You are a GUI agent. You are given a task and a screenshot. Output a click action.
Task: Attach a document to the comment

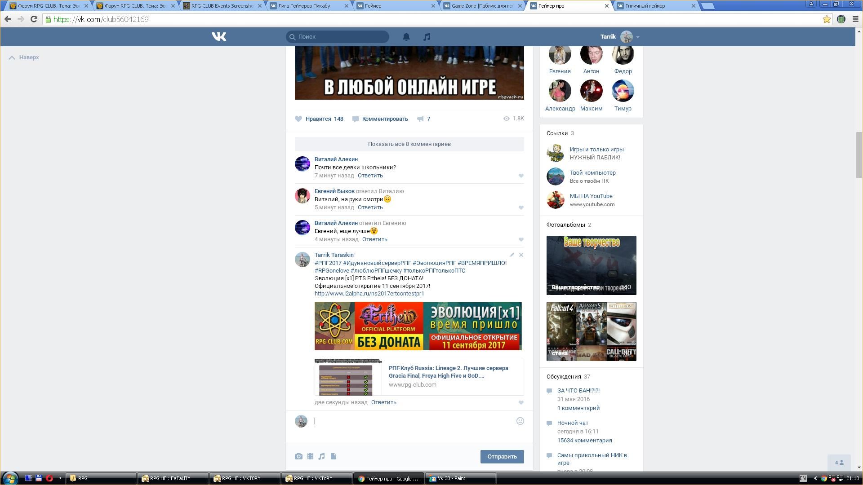click(333, 457)
